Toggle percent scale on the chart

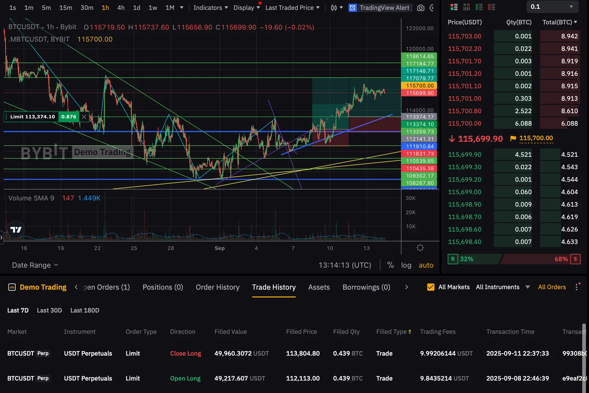point(390,265)
